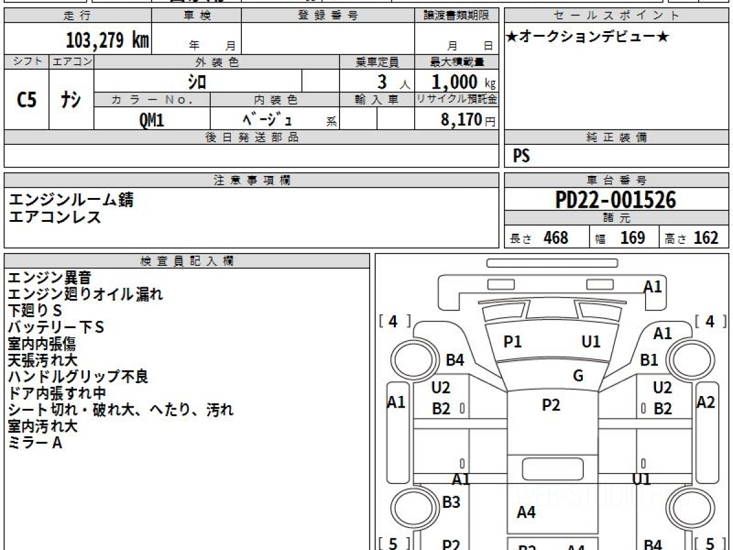The height and width of the screenshot is (550, 733).
Task: Click the 乗車定員 header cell
Action: pyautogui.click(x=377, y=62)
